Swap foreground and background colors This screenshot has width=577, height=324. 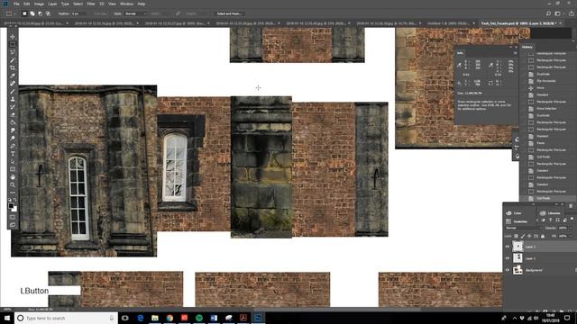pos(15,200)
